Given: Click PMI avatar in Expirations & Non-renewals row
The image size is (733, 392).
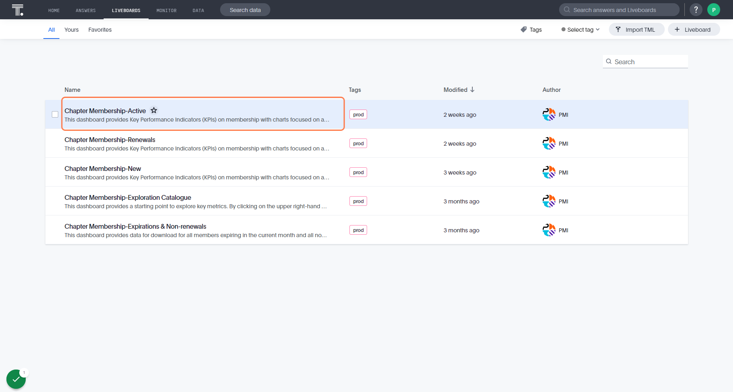Looking at the screenshot, I should coord(549,230).
